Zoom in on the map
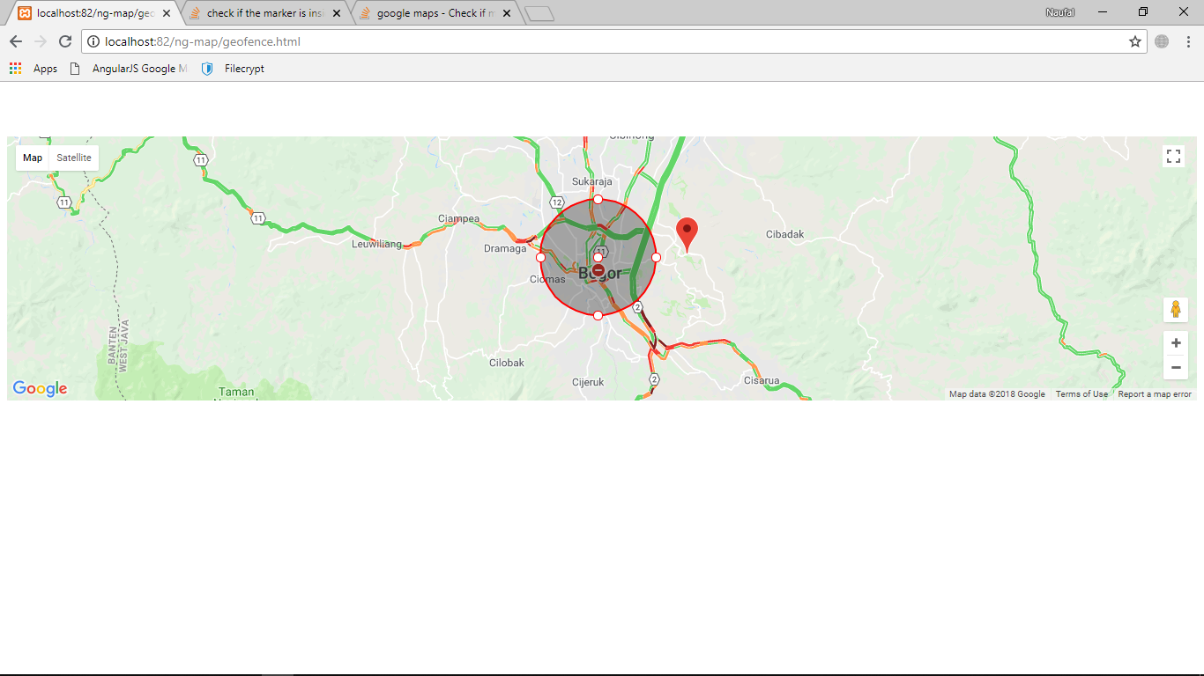The width and height of the screenshot is (1204, 676). 1176,343
